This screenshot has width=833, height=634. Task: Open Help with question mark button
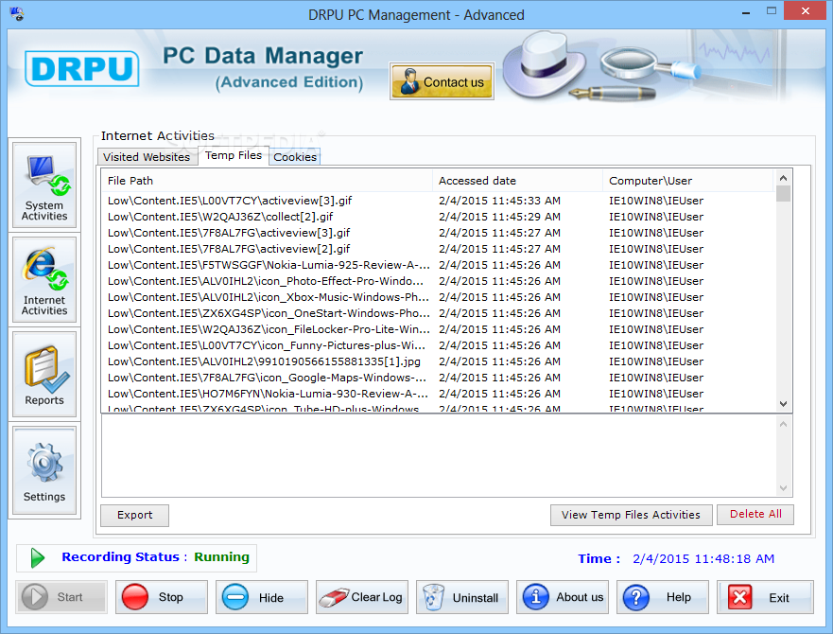(663, 597)
